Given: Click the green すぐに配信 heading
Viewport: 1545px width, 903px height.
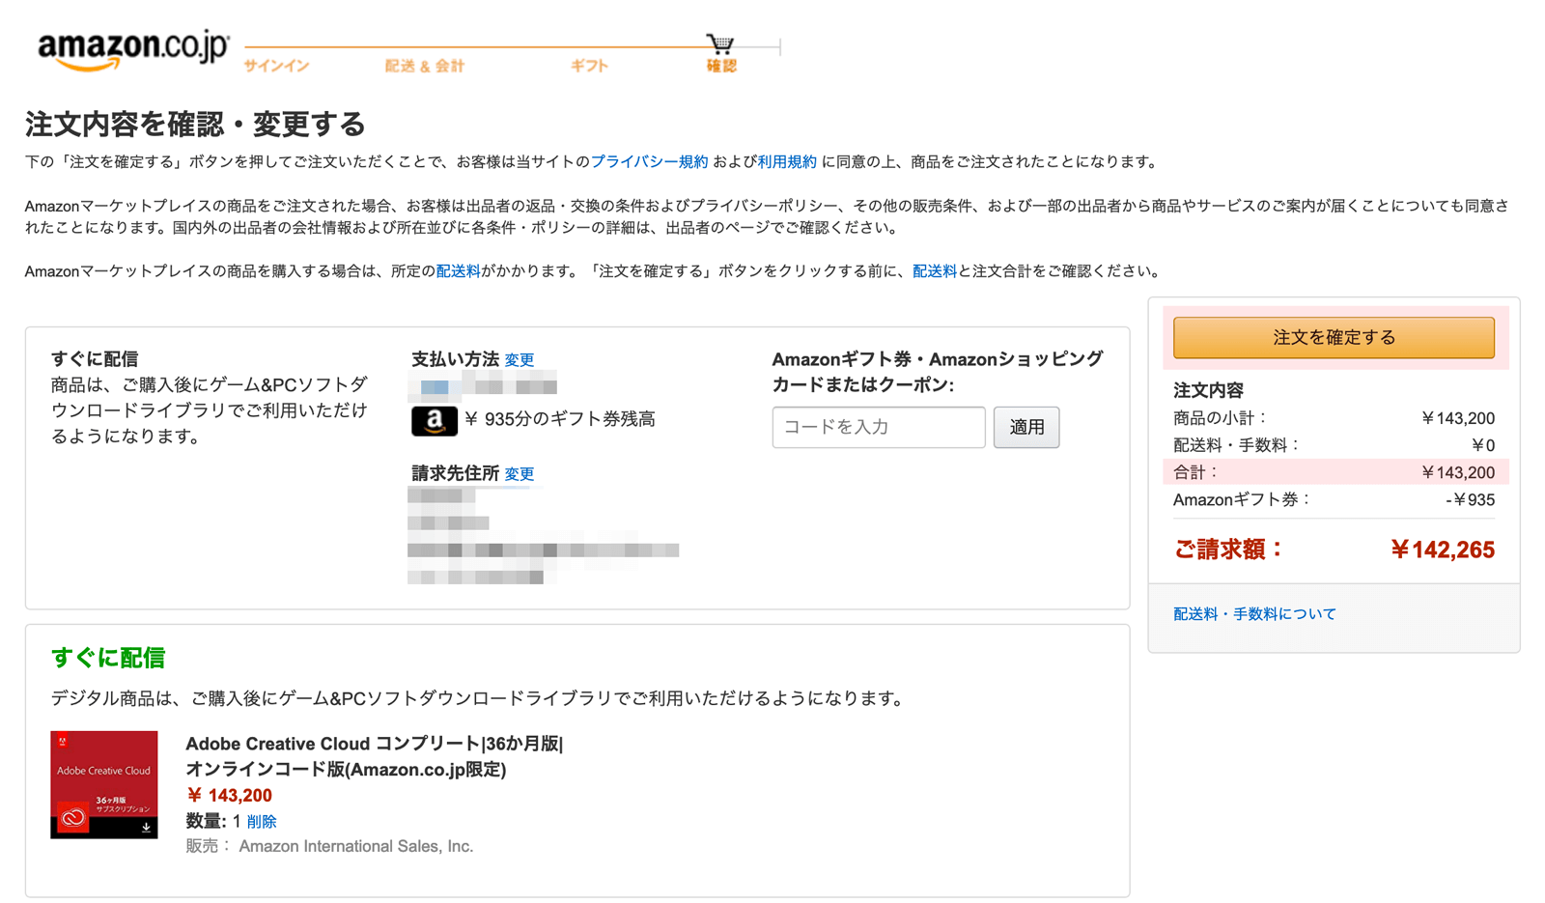Looking at the screenshot, I should 108,658.
